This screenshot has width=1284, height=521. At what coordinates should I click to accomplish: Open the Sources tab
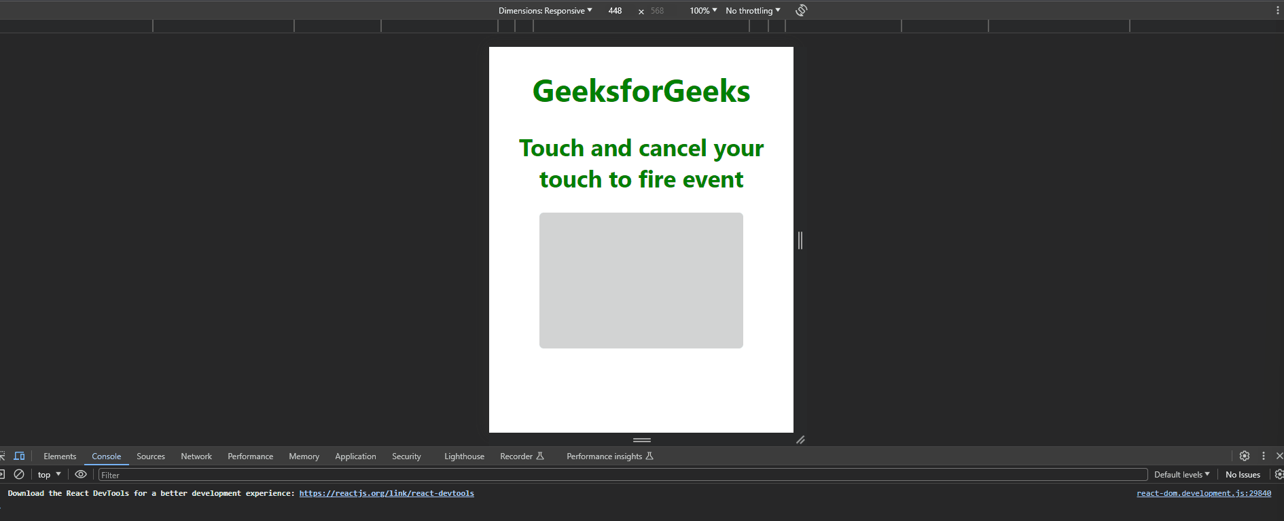151,456
